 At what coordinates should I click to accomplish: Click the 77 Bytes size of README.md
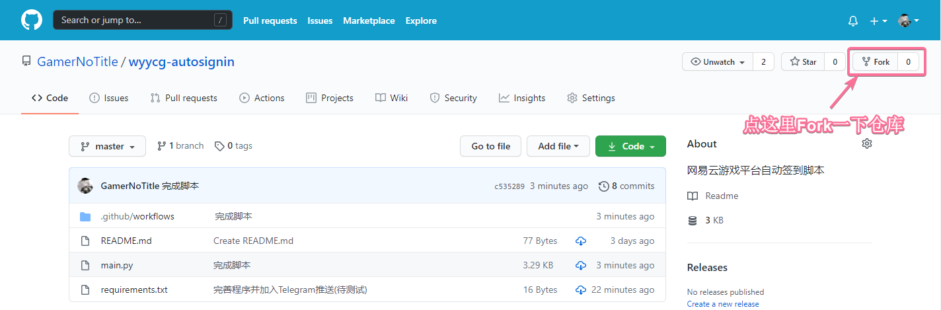(540, 241)
